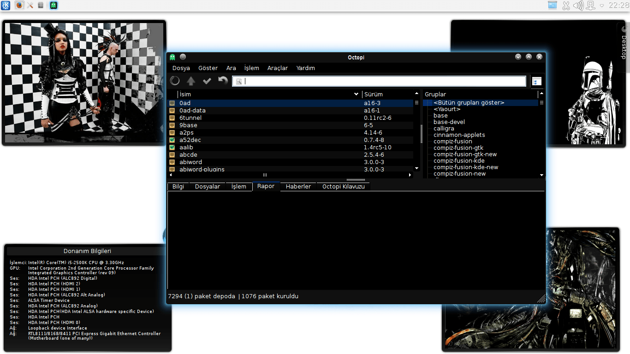Open the Yardım menu
This screenshot has height=354, width=630.
tap(306, 68)
